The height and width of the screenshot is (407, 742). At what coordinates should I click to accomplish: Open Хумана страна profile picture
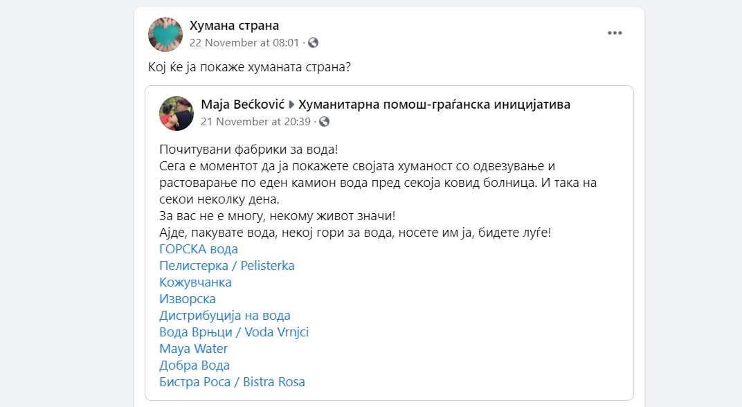(166, 35)
